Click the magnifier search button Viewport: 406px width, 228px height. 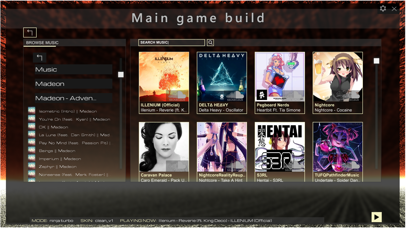[210, 43]
